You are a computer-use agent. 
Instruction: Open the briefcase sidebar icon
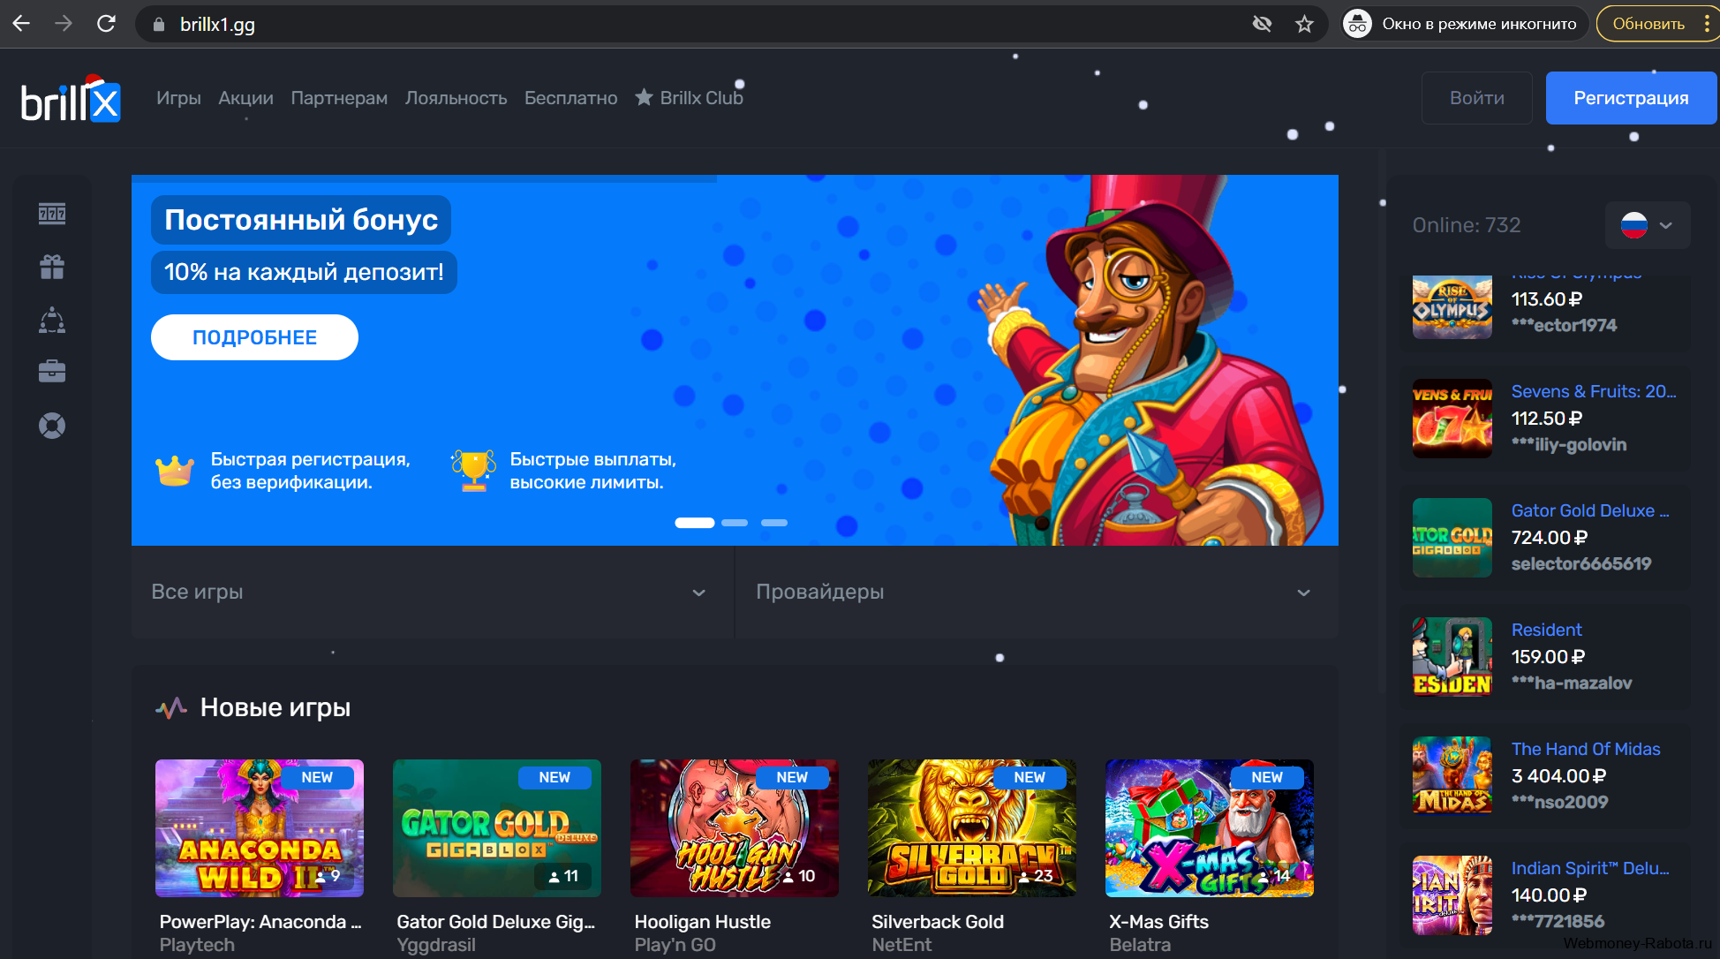point(52,372)
